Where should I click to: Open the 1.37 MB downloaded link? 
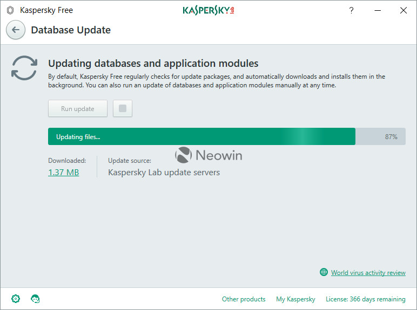[x=64, y=172]
